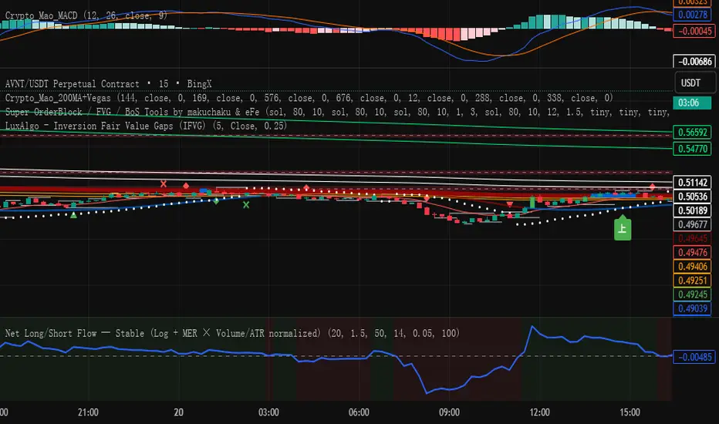Viewport: 719px width, 424px height.
Task: Click the blue 0.49039 price label
Action: click(x=691, y=308)
